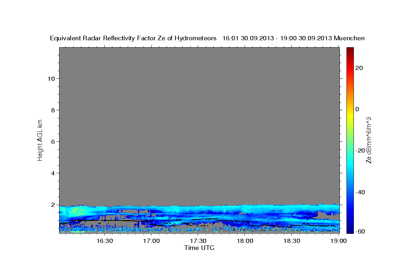
Task: Click the "Height AGL km" axis label
Action: click(40, 140)
